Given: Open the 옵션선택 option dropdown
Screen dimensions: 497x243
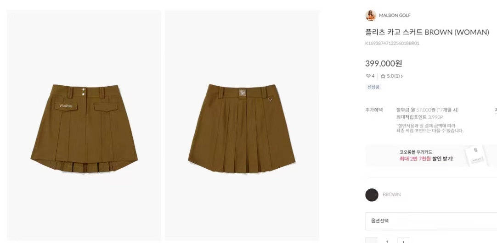Looking at the screenshot, I should [431, 221].
